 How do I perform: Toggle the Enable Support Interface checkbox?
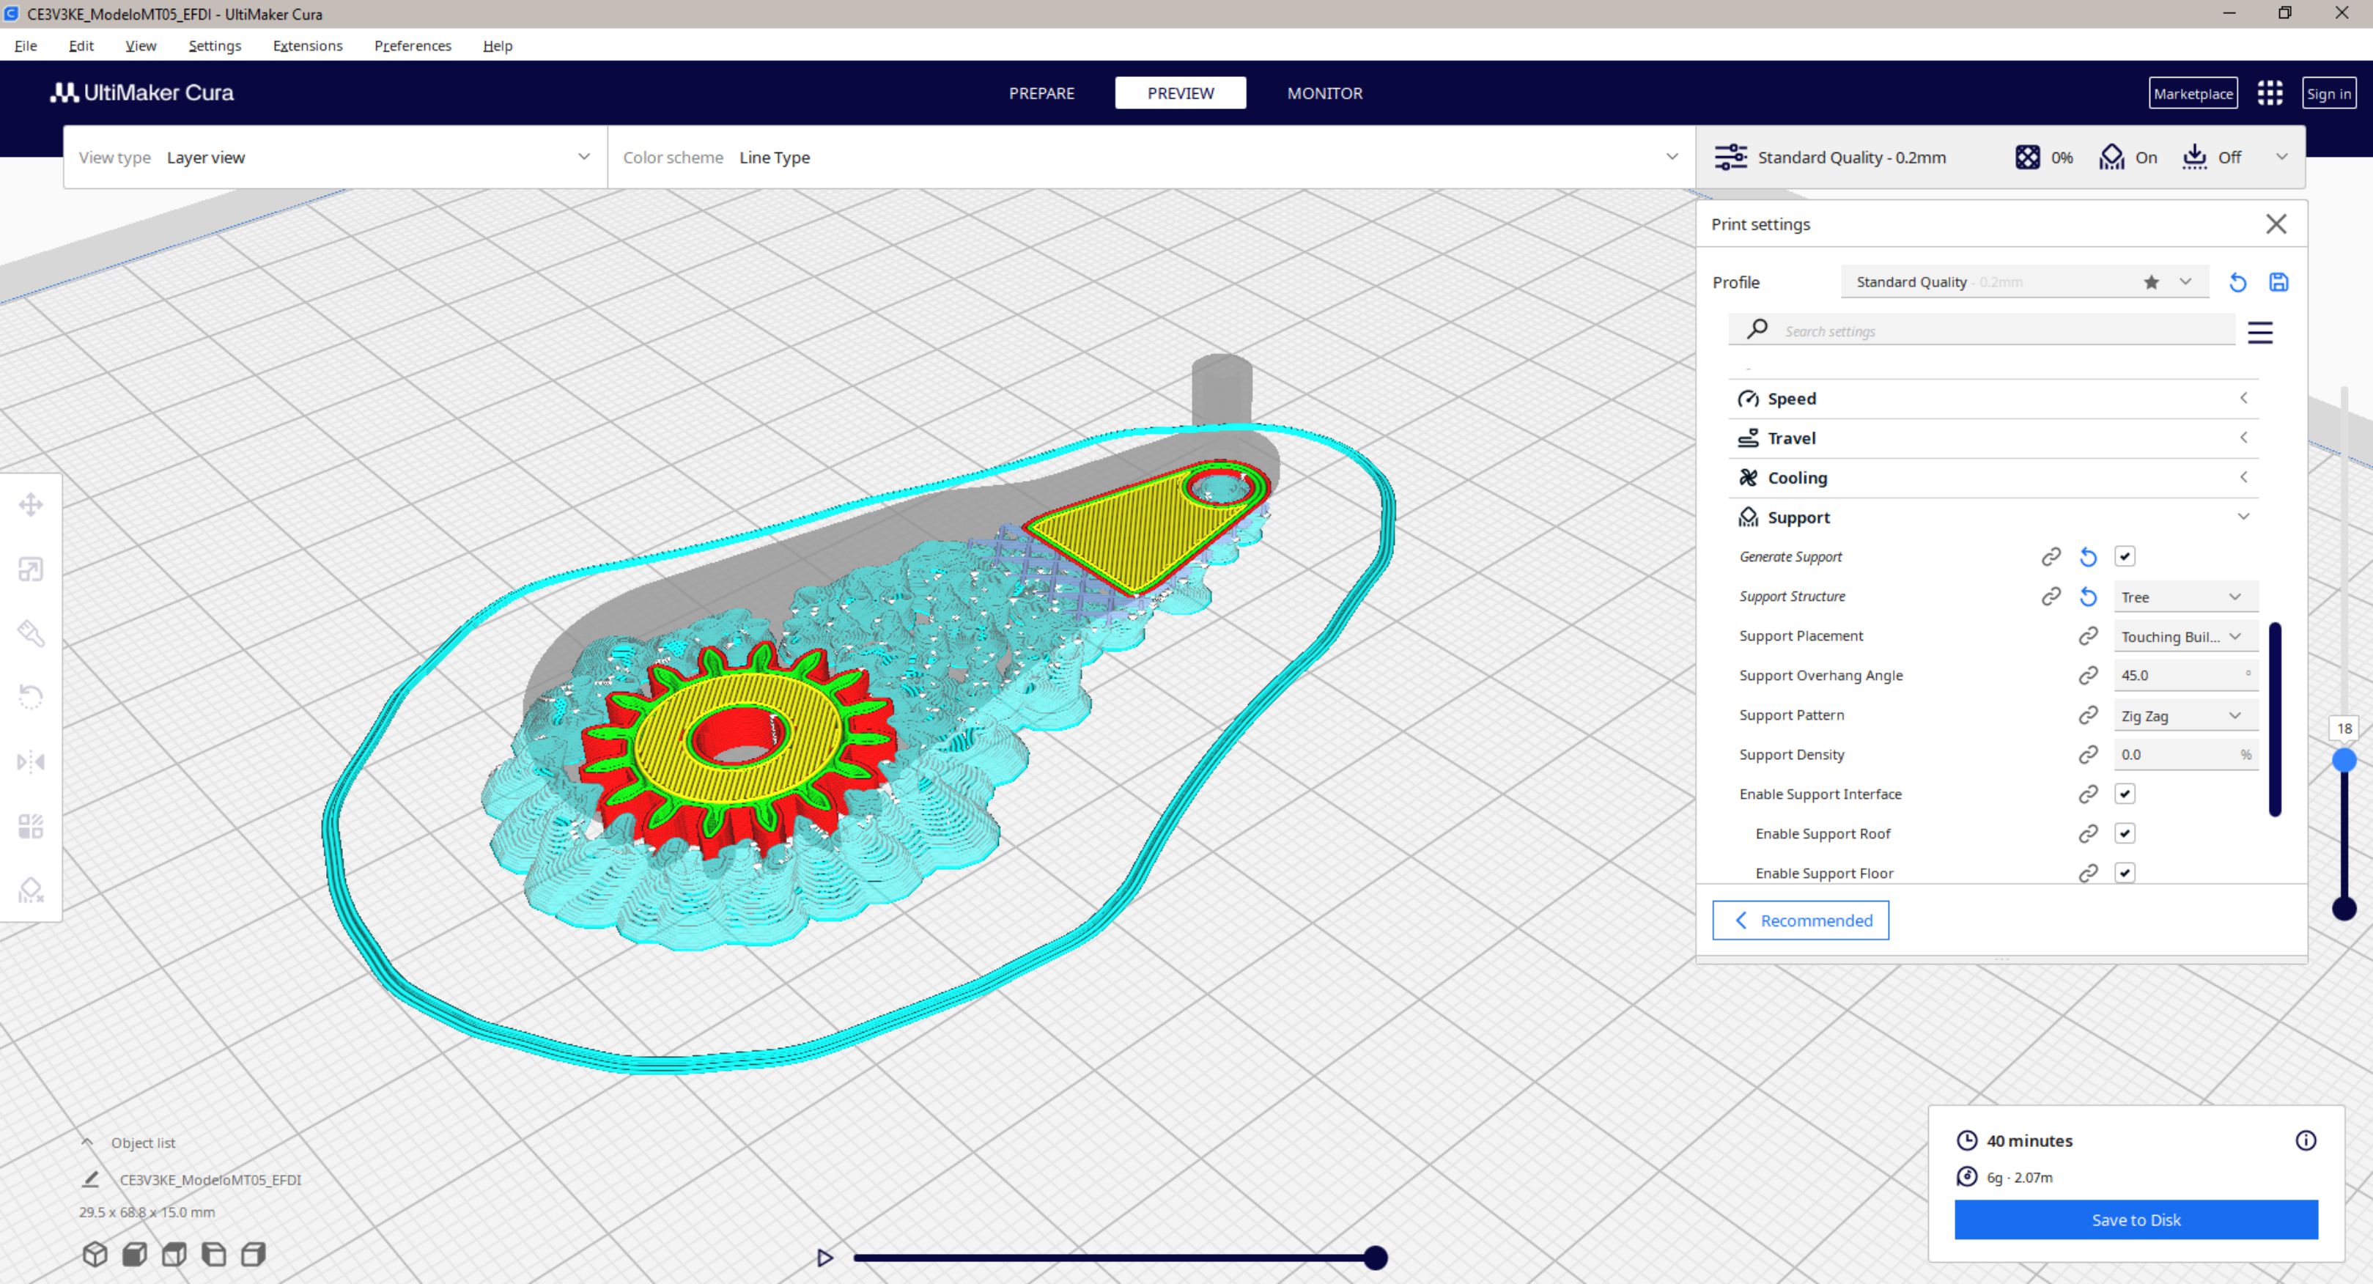2125,794
